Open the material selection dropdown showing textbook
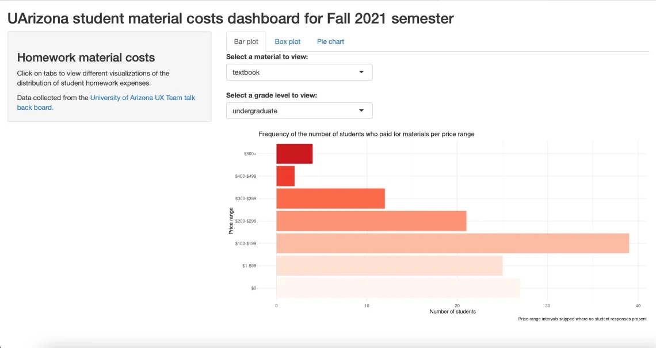This screenshot has height=348, width=656. pos(299,72)
